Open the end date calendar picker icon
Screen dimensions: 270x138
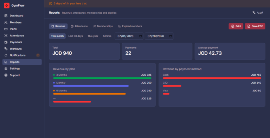(x=171, y=36)
